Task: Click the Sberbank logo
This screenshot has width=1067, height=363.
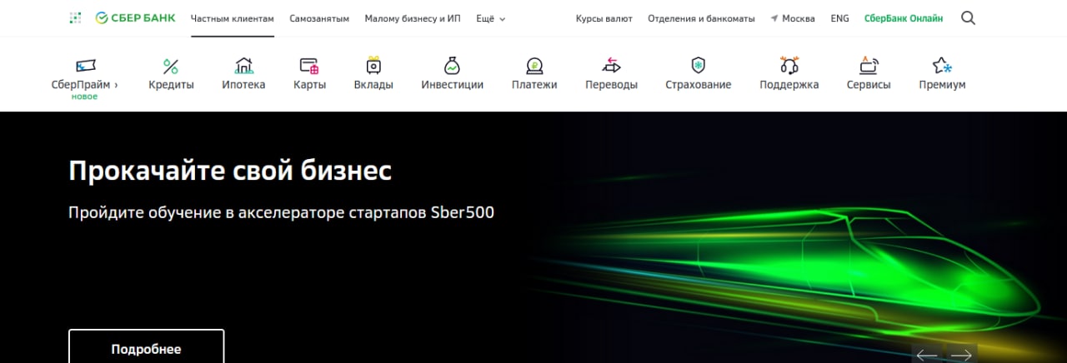Action: point(136,17)
